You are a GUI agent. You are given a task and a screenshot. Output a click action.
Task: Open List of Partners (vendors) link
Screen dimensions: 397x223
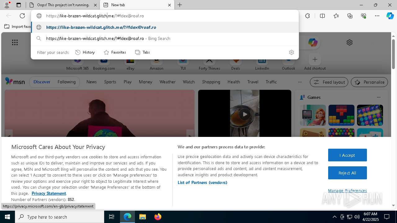coord(202,182)
